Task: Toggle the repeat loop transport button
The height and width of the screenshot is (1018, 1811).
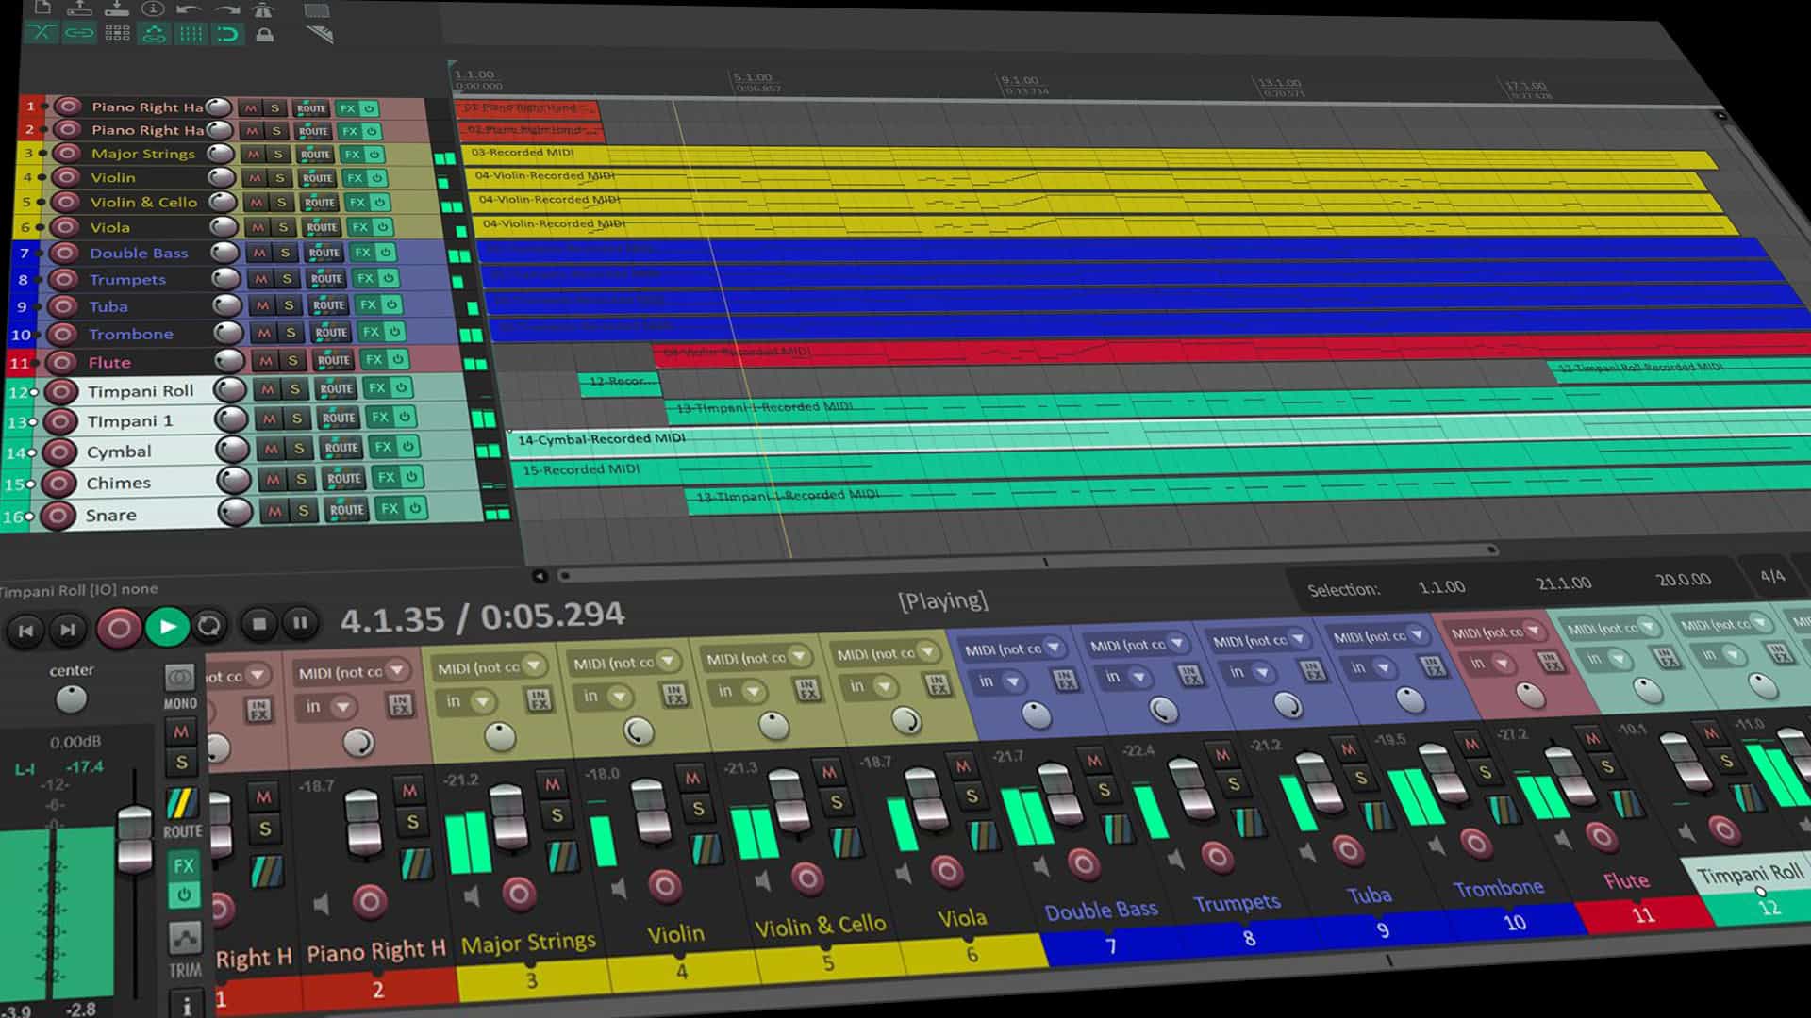Action: click(209, 626)
